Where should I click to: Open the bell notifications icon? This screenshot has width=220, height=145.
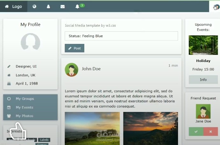[x=77, y=6]
